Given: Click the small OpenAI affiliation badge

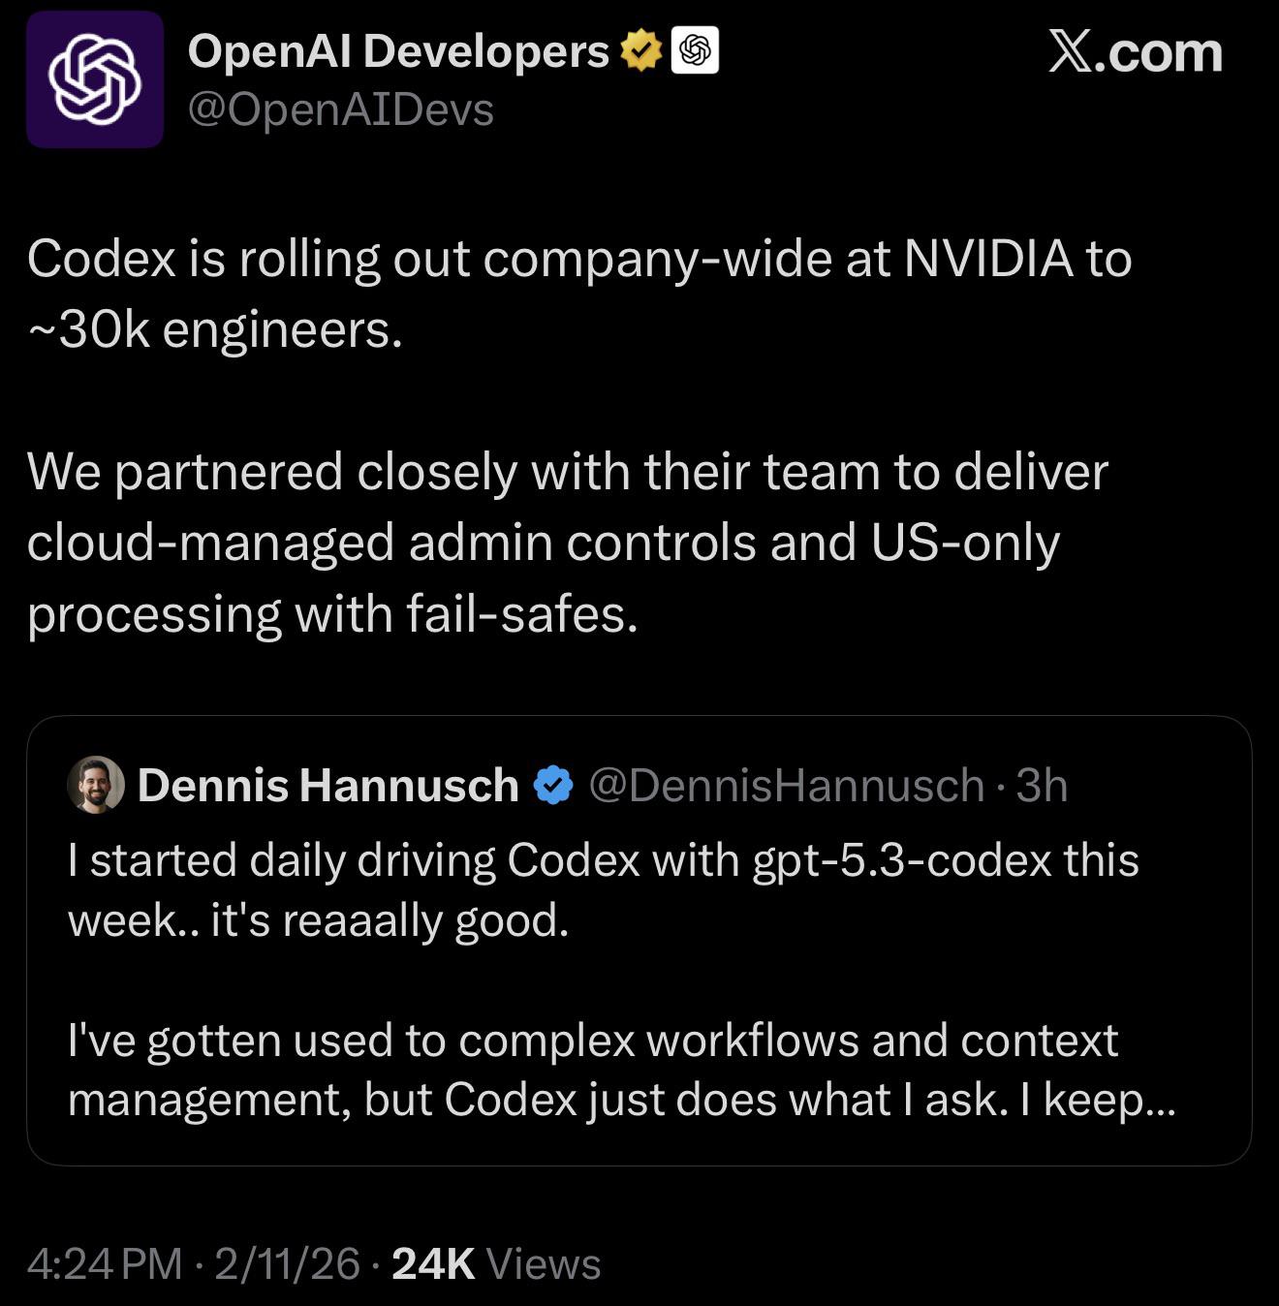Looking at the screenshot, I should pyautogui.click(x=695, y=51).
